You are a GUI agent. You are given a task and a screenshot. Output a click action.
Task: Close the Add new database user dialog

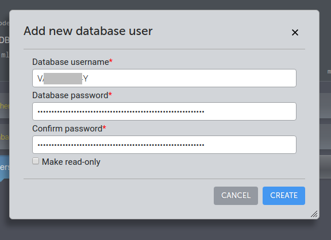click(x=295, y=33)
